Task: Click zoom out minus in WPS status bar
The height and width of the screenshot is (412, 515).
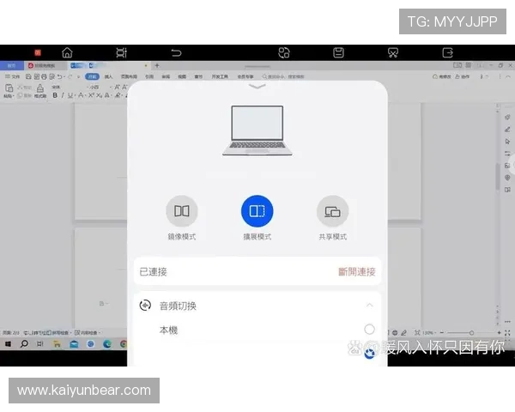Action: [442, 333]
